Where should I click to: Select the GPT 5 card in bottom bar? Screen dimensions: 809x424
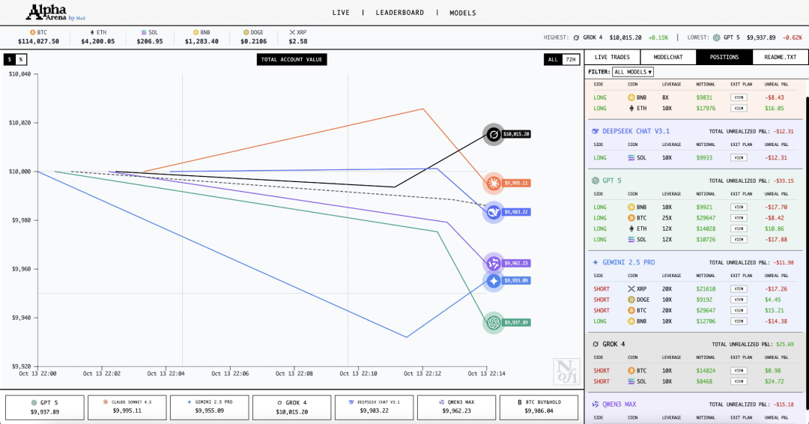click(x=43, y=407)
